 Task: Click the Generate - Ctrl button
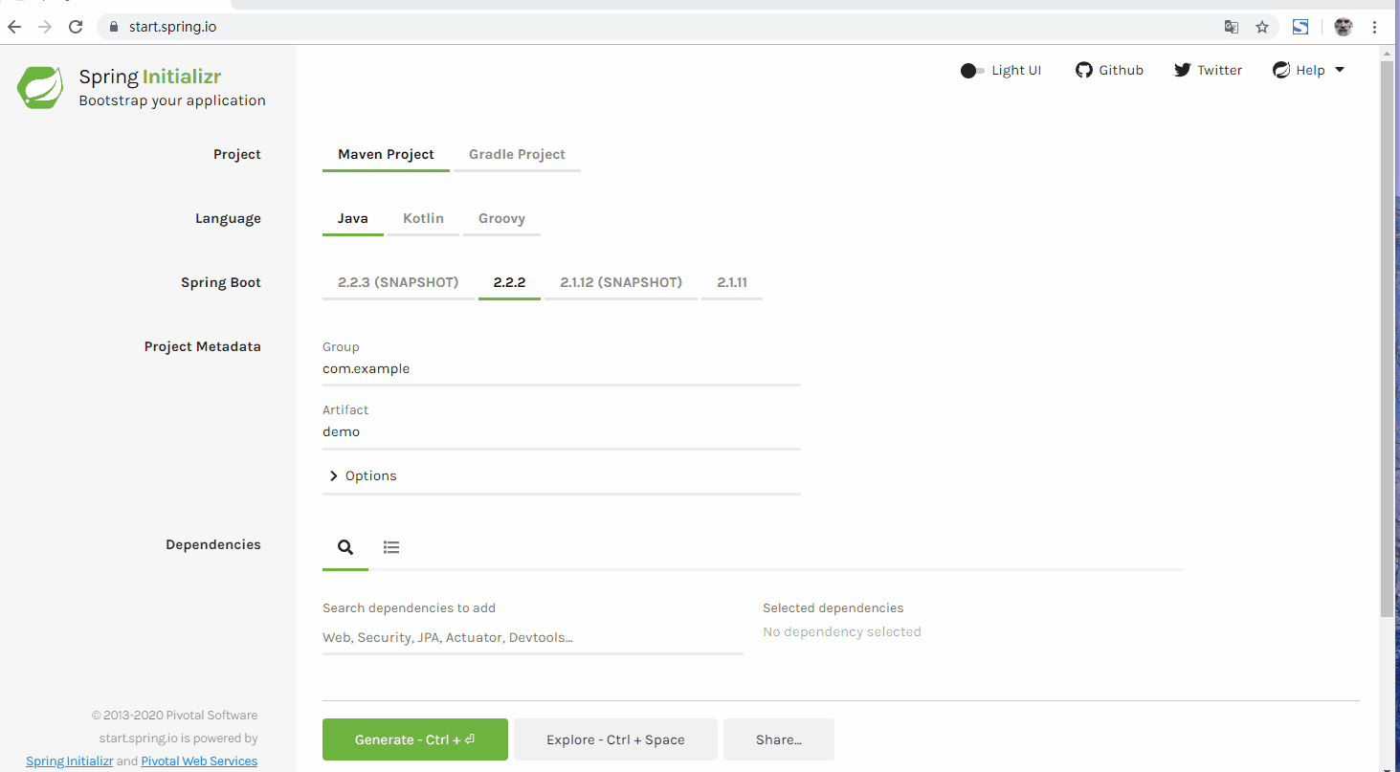pos(415,739)
